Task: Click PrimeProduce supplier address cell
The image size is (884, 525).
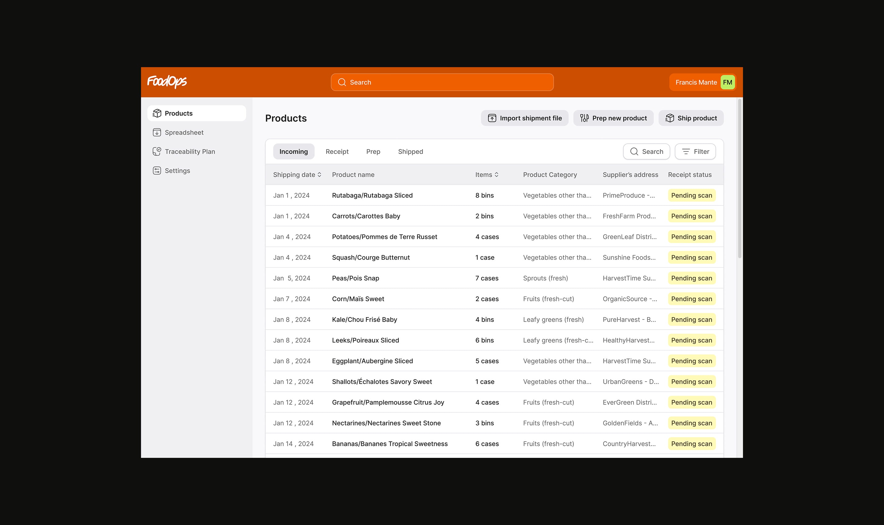Action: point(629,195)
